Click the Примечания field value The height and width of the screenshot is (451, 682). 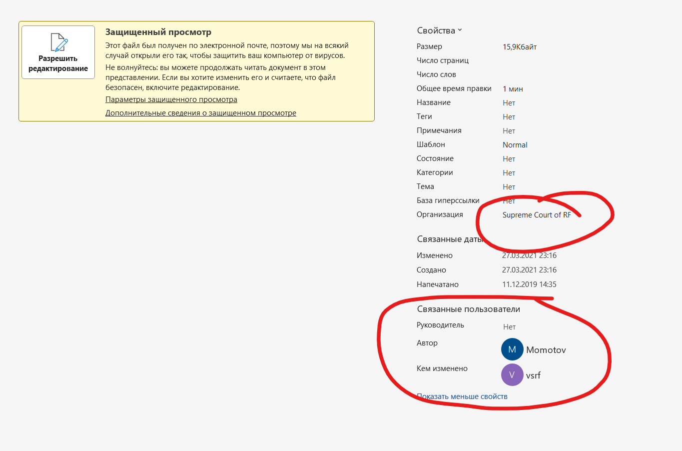(x=509, y=131)
